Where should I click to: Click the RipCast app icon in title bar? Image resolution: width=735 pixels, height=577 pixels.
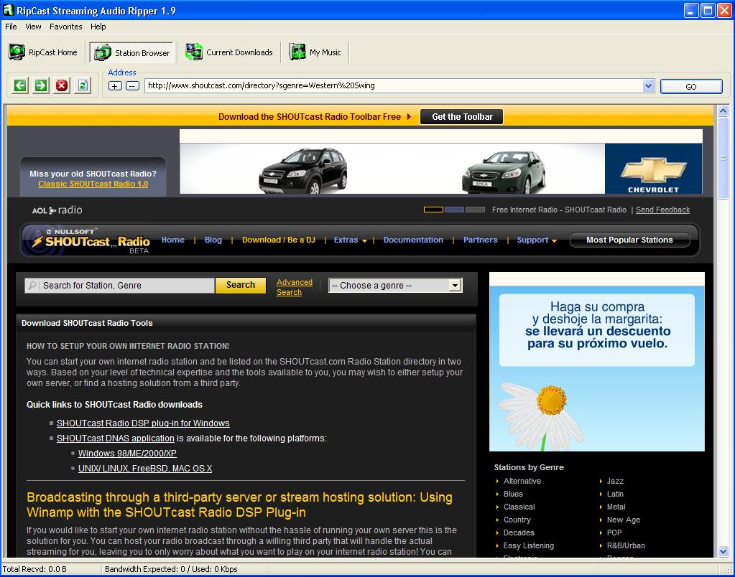tap(8, 10)
